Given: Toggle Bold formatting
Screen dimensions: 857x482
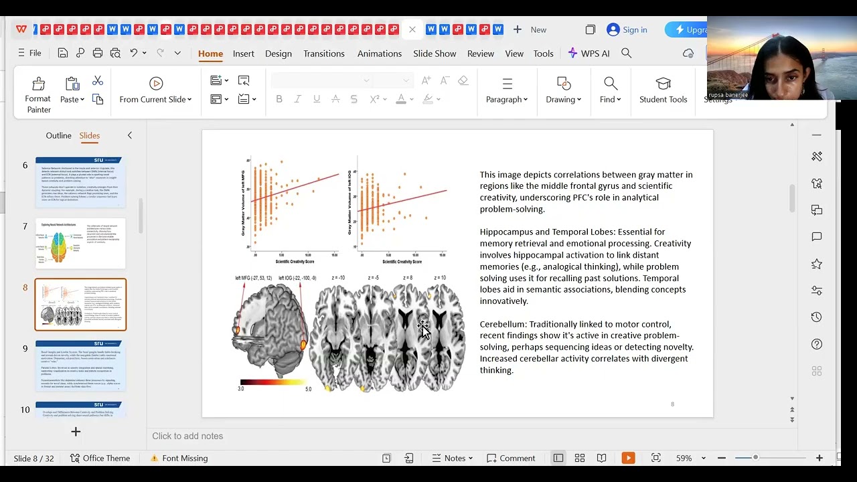Looking at the screenshot, I should click(x=279, y=99).
